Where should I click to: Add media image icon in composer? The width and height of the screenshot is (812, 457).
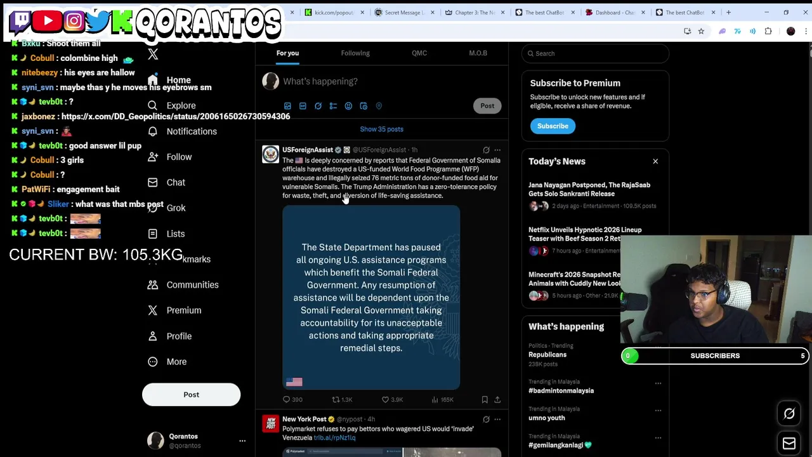click(x=287, y=106)
